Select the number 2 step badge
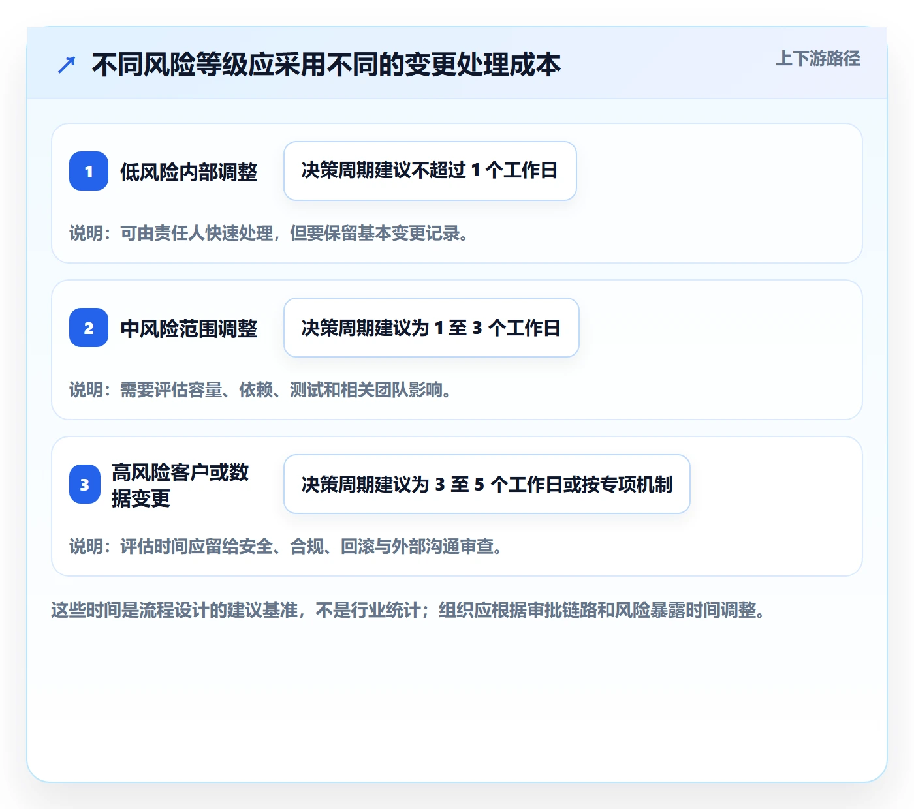 click(x=89, y=328)
